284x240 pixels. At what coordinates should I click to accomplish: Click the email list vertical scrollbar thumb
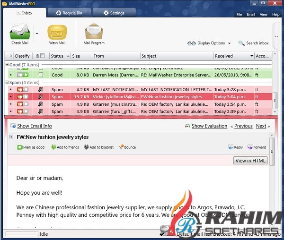[x=275, y=100]
